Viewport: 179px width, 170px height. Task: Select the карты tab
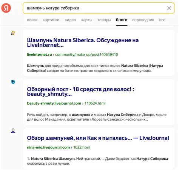pos(87,20)
